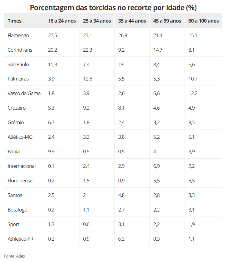Click Vasco da Gama's 12,2 value
Image resolution: width=228 pixels, height=262 pixels.
click(193, 93)
